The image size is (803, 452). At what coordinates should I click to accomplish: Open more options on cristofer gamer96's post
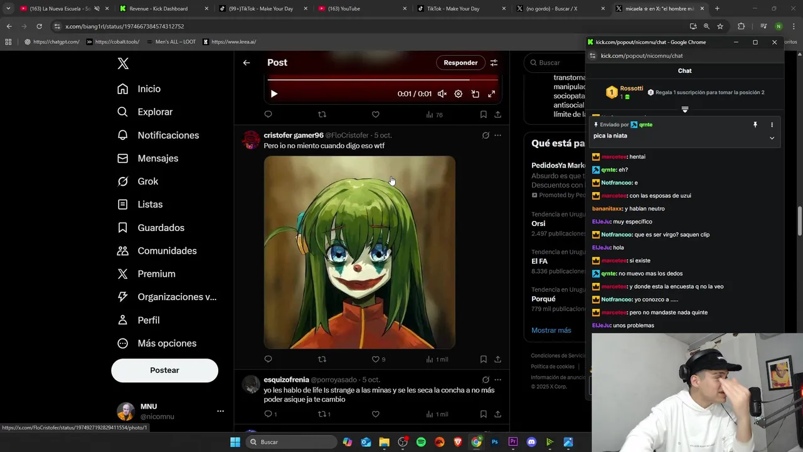[497, 135]
